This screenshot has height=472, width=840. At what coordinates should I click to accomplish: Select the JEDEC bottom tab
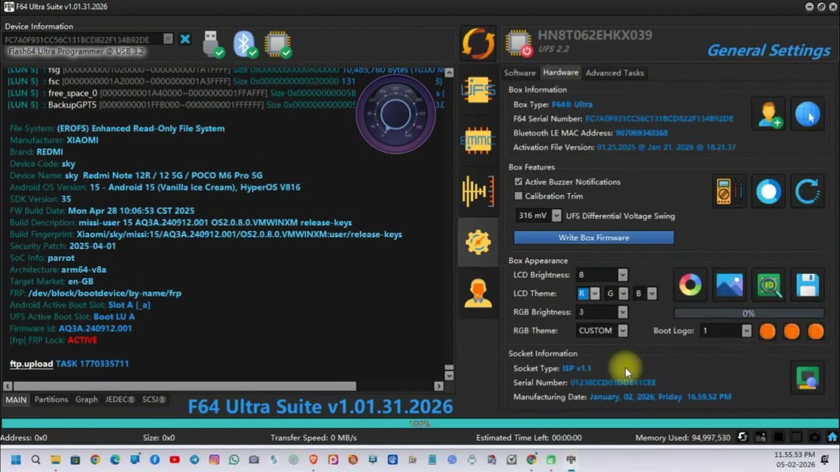click(119, 399)
